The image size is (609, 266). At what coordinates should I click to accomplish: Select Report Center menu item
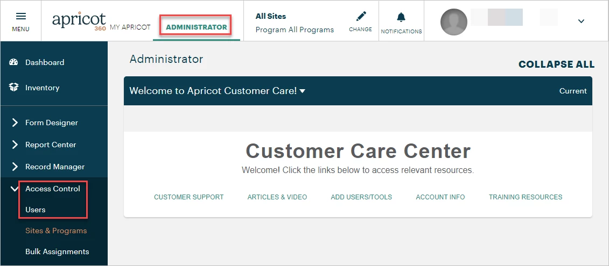pyautogui.click(x=51, y=145)
